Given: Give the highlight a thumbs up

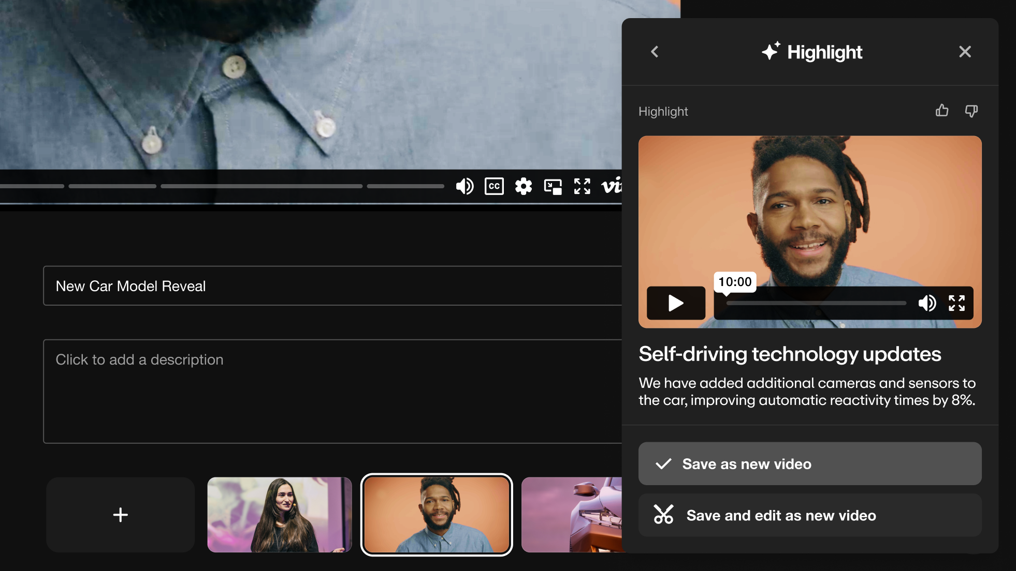Looking at the screenshot, I should point(942,111).
